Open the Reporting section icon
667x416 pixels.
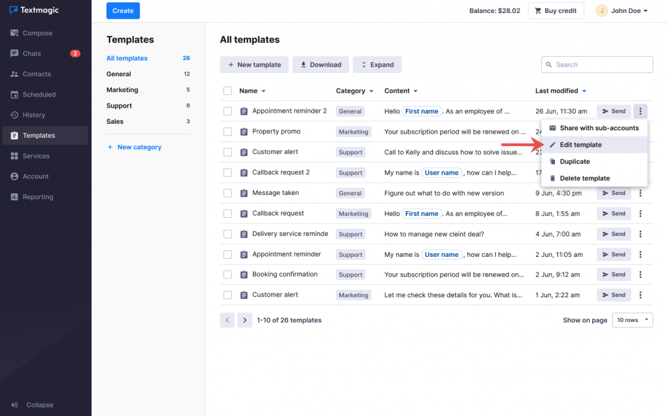[x=14, y=197]
